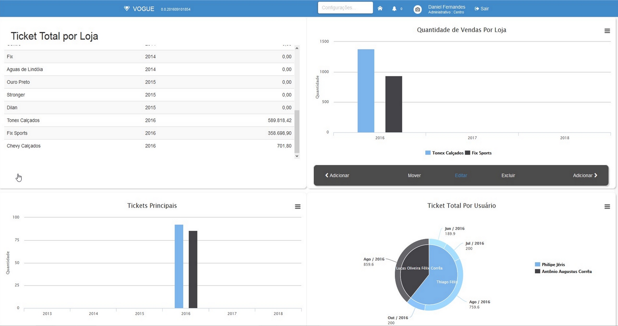Click the VOGUE diamond logo icon
Image resolution: width=618 pixels, height=326 pixels.
tap(127, 8)
